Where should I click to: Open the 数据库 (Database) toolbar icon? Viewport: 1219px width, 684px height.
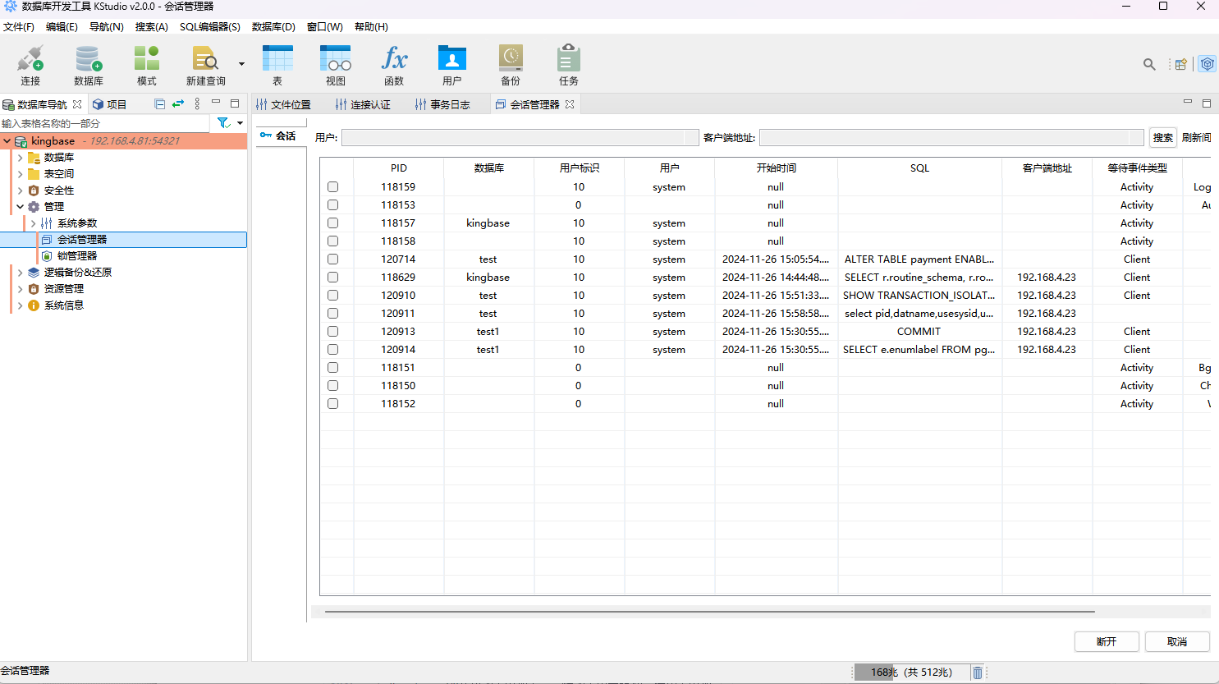pos(89,60)
